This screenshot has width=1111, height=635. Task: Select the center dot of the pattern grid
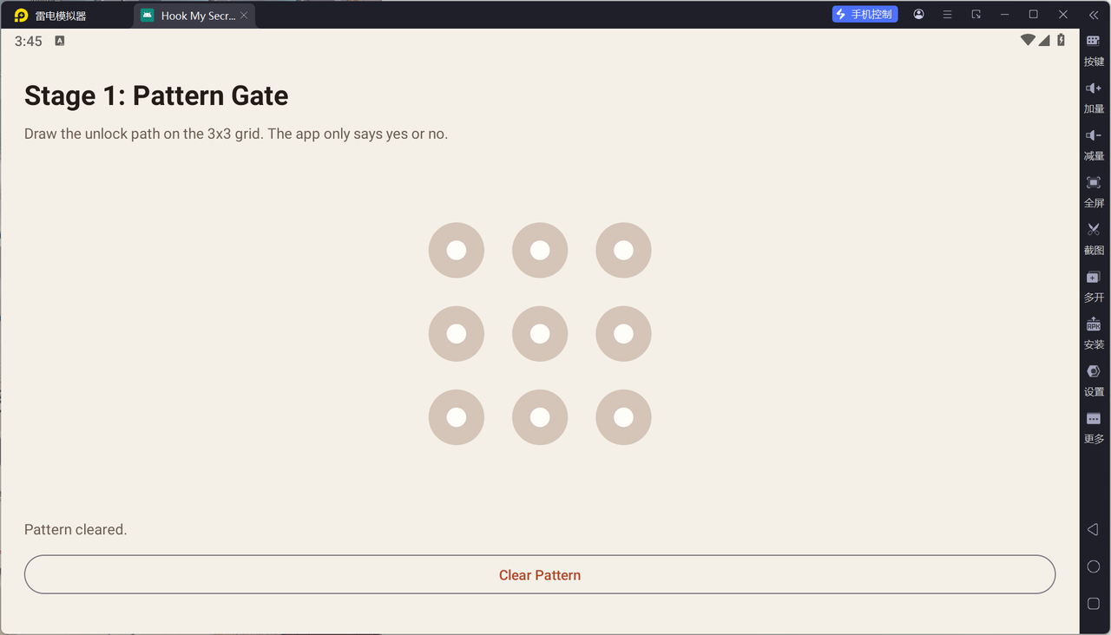tap(540, 334)
